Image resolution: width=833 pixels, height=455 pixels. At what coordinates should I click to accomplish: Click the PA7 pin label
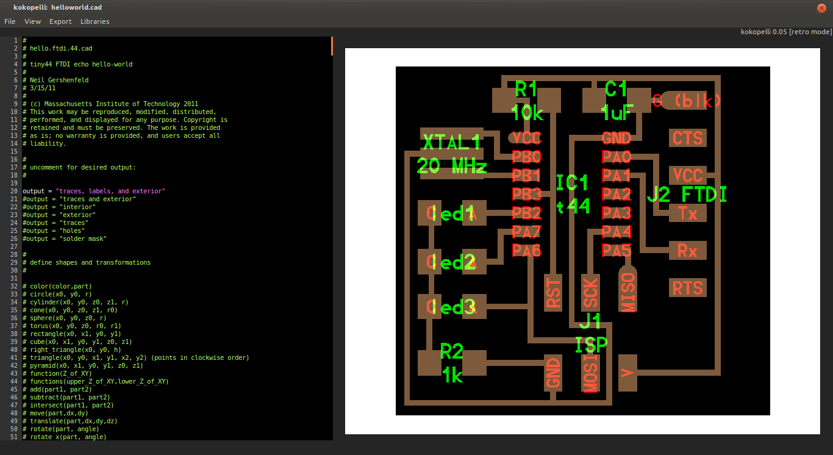coord(526,232)
